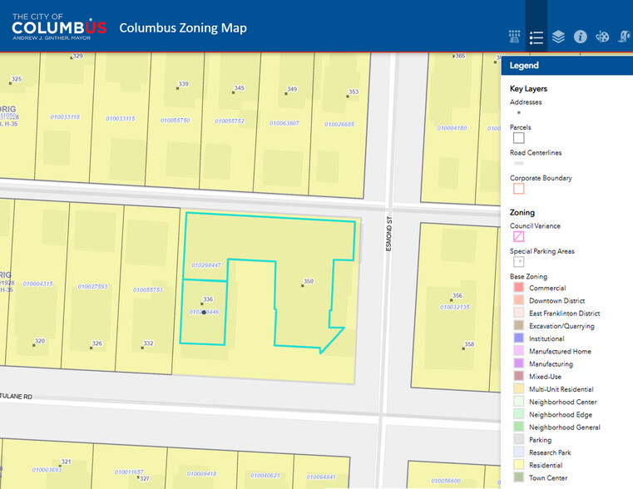Click parcel label 010009418
The height and width of the screenshot is (489, 633).
pos(201,474)
